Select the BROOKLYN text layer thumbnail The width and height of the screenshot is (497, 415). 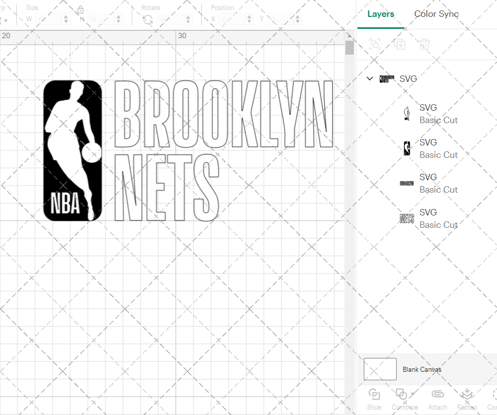[x=407, y=183]
